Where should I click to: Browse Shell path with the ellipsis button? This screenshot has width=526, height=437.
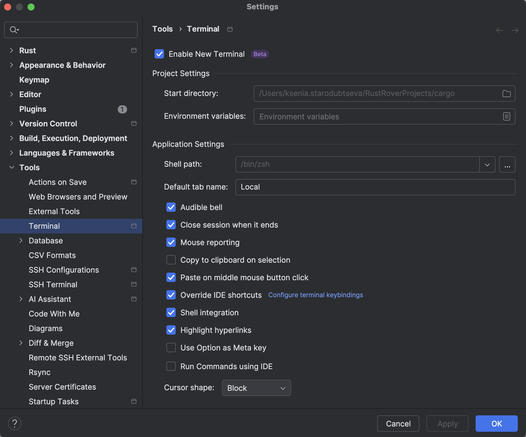(x=507, y=164)
